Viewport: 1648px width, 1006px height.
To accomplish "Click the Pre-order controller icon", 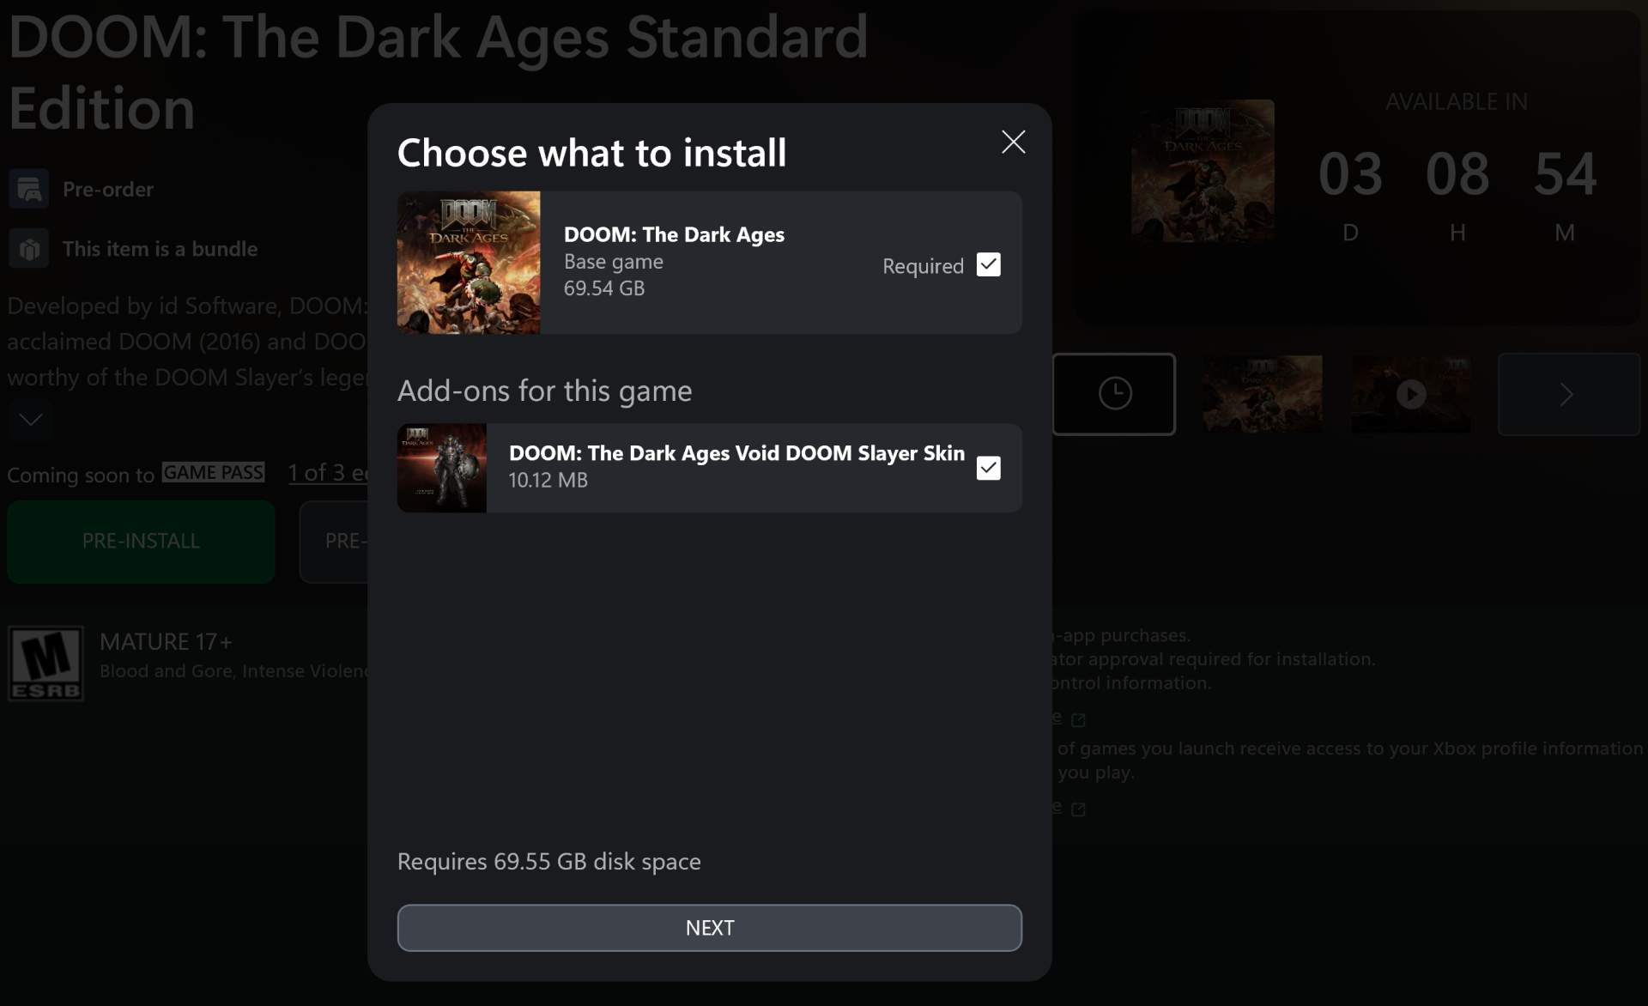I will [29, 189].
